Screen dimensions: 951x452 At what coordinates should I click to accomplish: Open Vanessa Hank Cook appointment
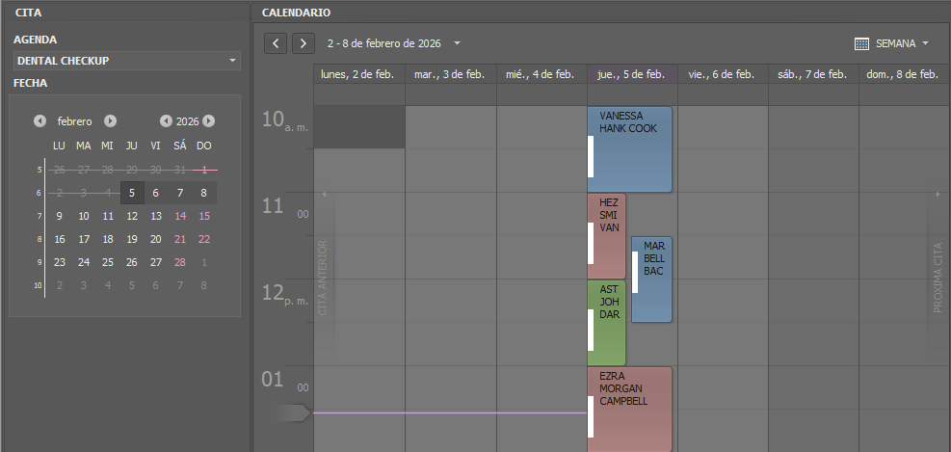(x=629, y=149)
